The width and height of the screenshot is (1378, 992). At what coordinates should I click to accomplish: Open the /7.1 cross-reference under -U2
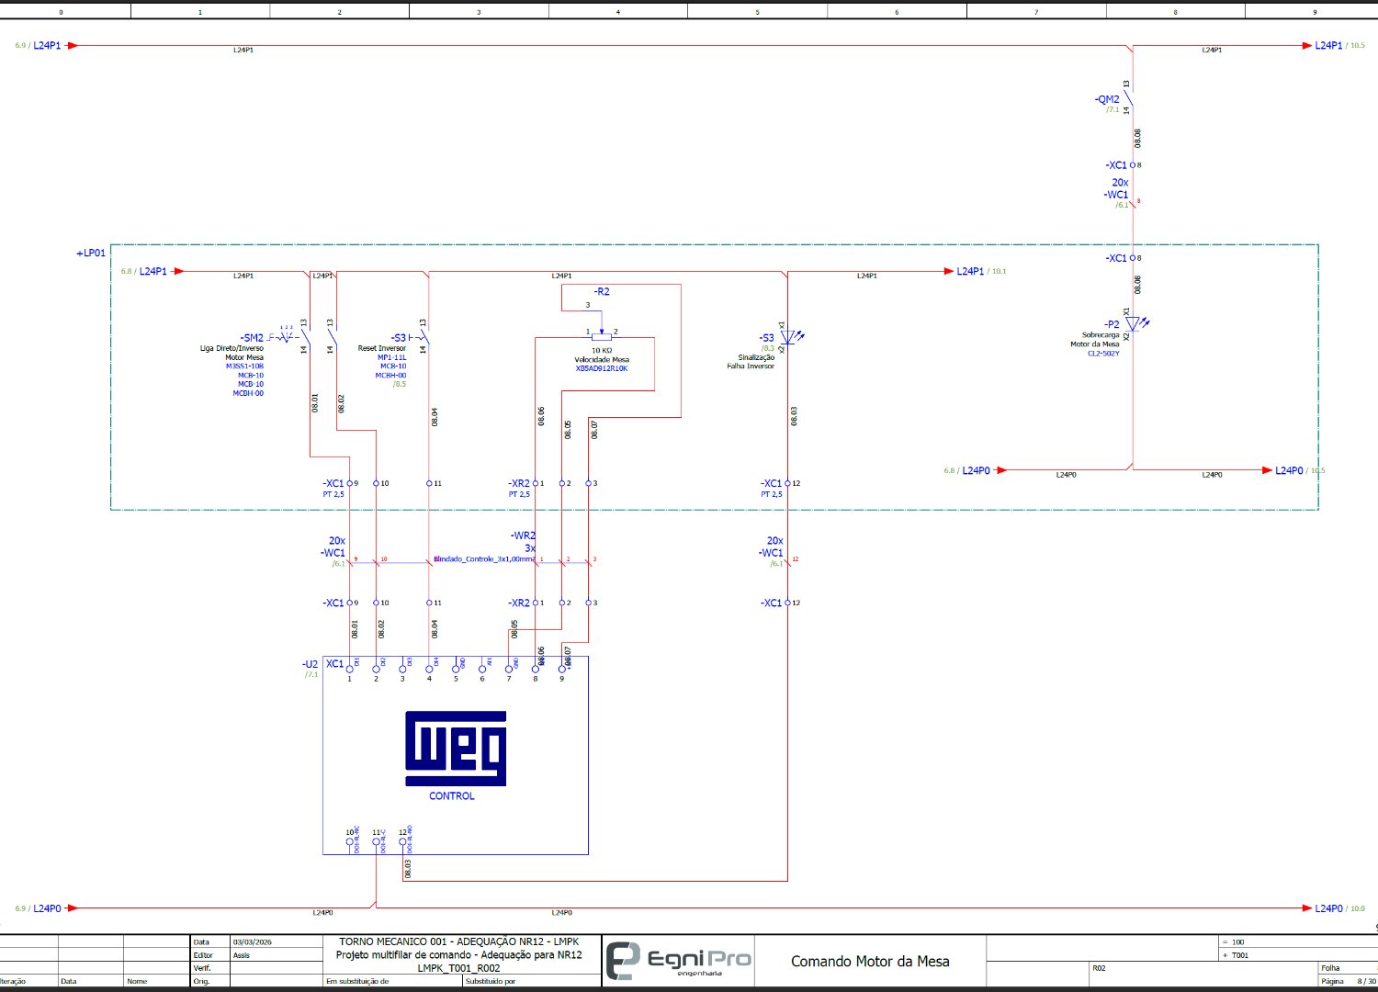click(x=311, y=674)
